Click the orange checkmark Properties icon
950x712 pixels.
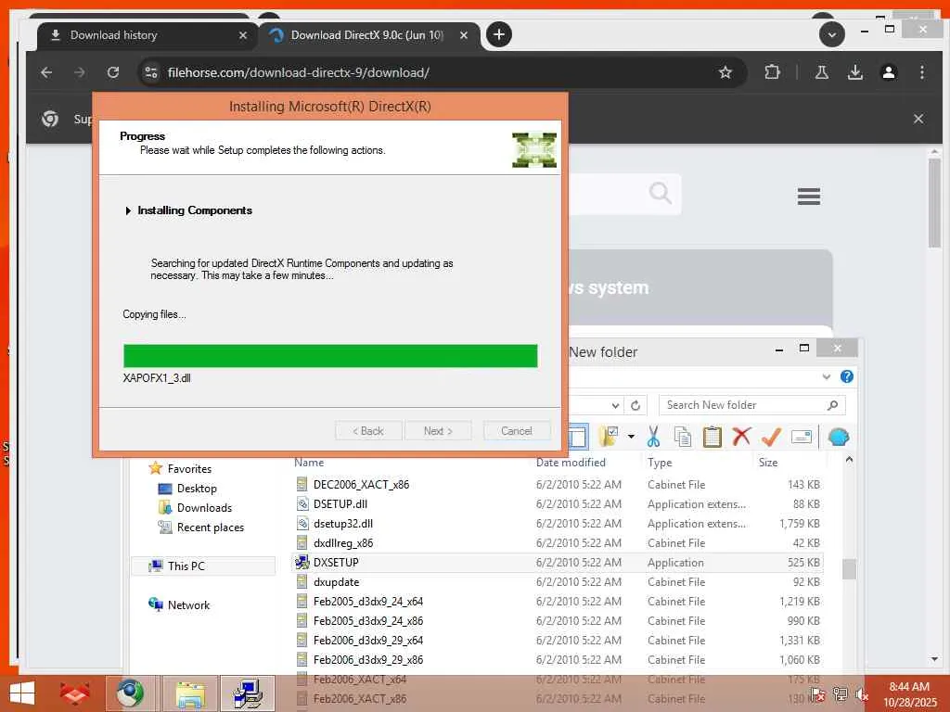pyautogui.click(x=771, y=437)
